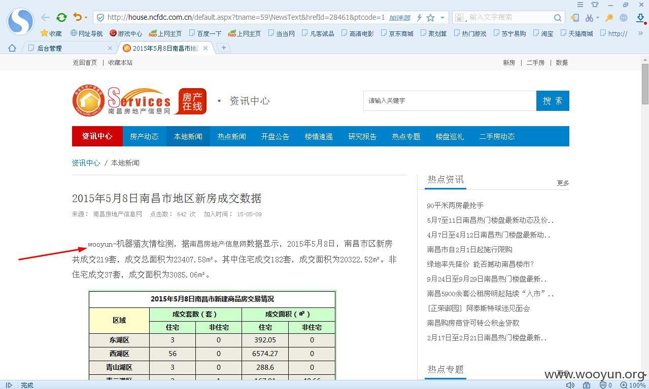This screenshot has width=649, height=389.
Task: Click the 搜索 search button
Action: point(553,101)
